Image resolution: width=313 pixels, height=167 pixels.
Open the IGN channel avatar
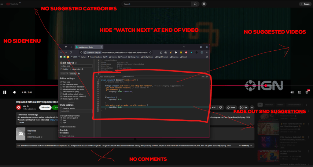pyautogui.click(x=19, y=107)
